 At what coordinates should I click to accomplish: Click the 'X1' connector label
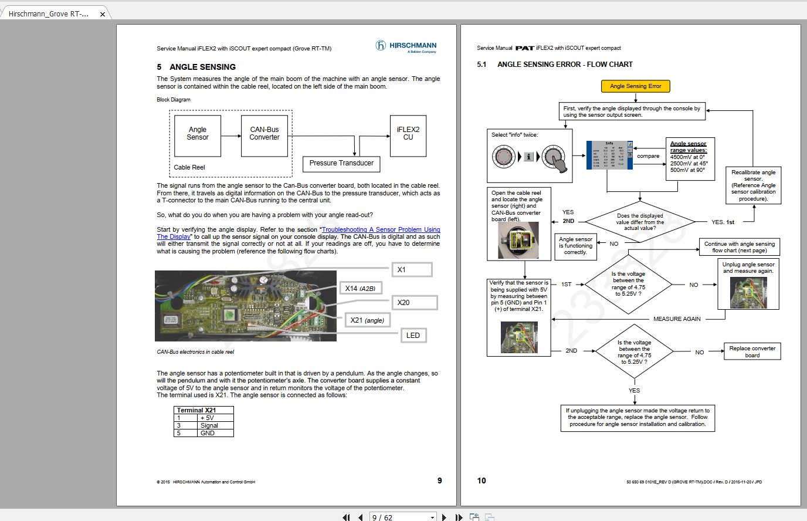tap(412, 270)
